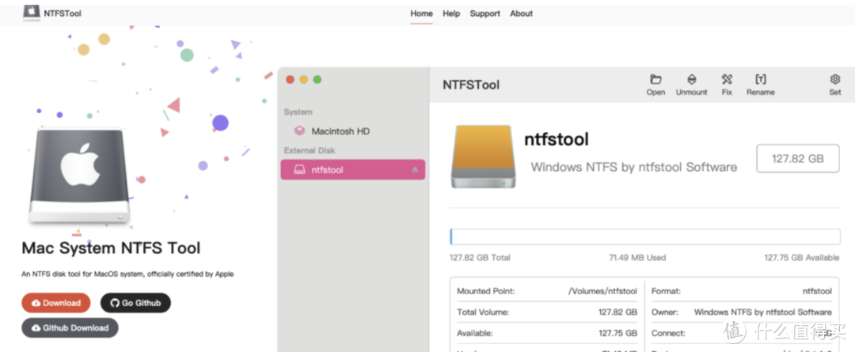Click the Go Github button
The height and width of the screenshot is (352, 855).
click(135, 303)
